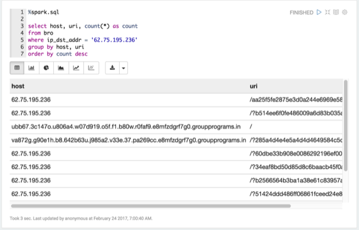
Task: Switch to the area chart view
Action: 61,68
